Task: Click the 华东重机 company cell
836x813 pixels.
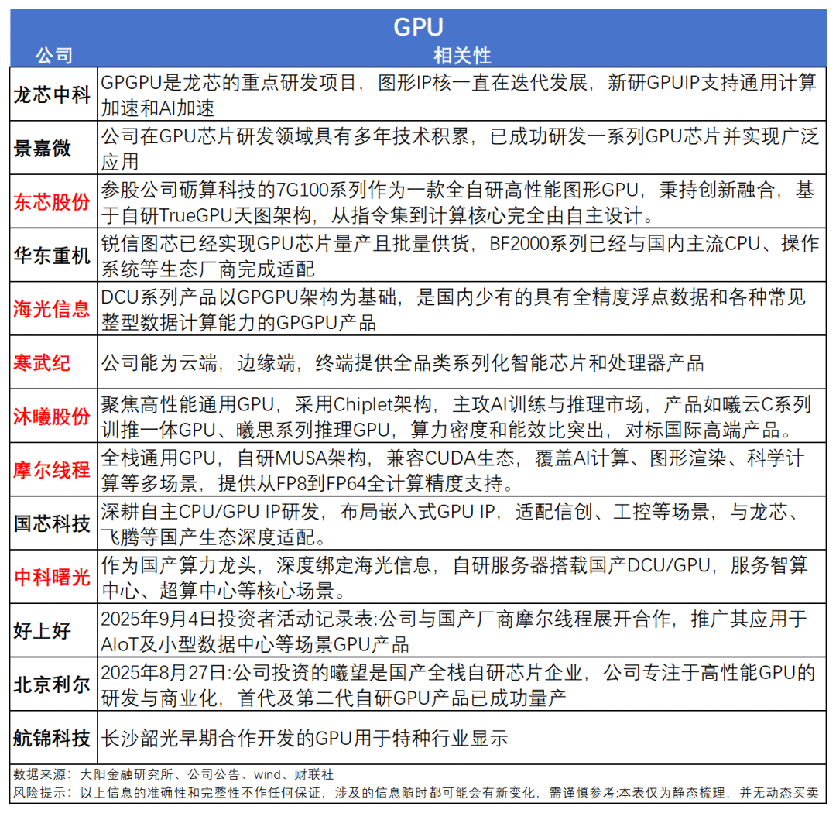Action: click(x=53, y=256)
